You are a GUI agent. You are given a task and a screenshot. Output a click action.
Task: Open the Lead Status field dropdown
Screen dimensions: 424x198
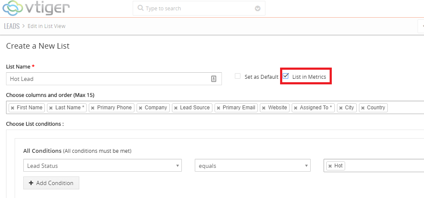click(x=102, y=166)
